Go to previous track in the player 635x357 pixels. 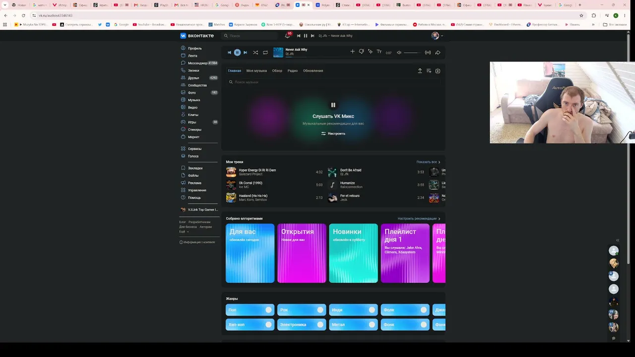(229, 52)
